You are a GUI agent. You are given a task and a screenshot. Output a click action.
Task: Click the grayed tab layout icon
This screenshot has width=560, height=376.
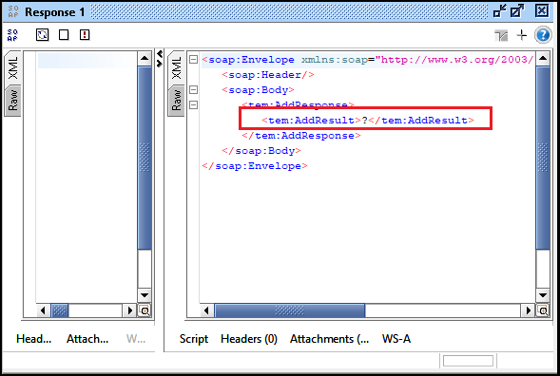501,36
